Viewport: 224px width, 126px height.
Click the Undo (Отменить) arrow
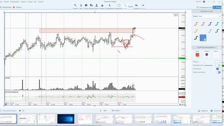click(x=136, y=6)
